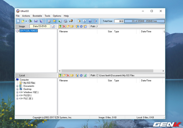Select My ISO Files folder
The width and height of the screenshot is (183, 128).
coord(29,83)
